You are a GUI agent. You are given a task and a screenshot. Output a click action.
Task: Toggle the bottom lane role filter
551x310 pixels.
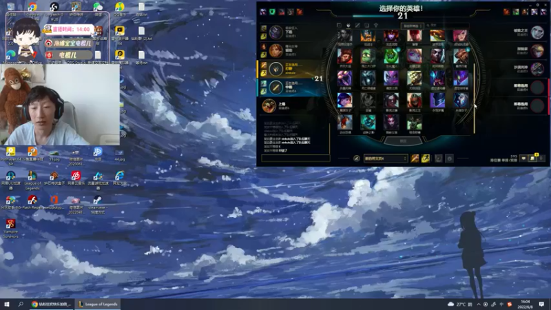[x=366, y=25]
